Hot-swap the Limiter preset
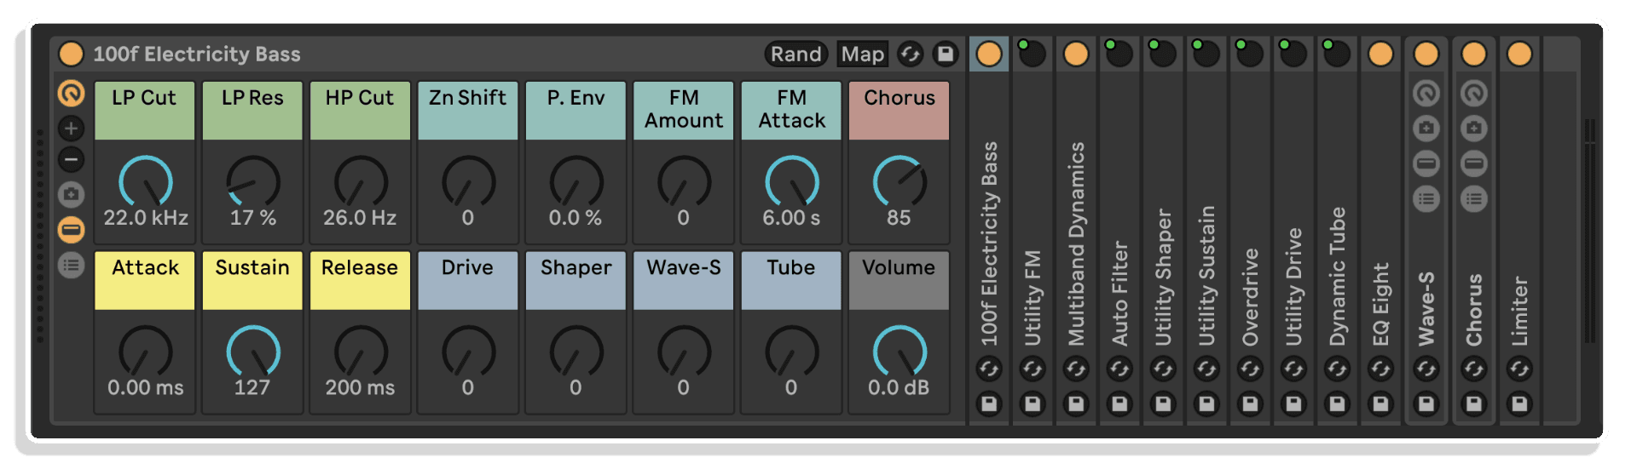Image resolution: width=1637 pixels, height=469 pixels. click(x=1519, y=369)
